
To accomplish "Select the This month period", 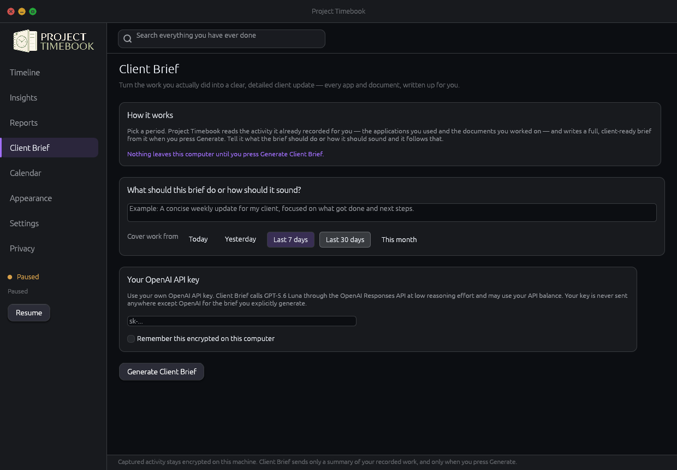I will pos(399,239).
